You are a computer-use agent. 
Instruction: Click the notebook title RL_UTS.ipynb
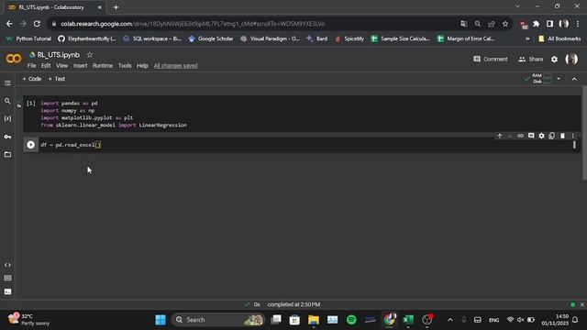(59, 55)
